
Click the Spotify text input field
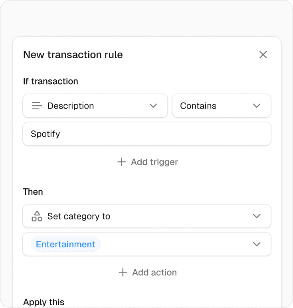point(147,134)
